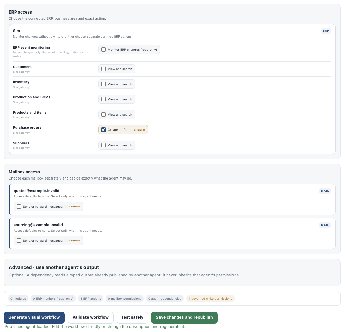Uncheck Purchase orders Create drafts checkbox
This screenshot has height=332, width=345.
pos(103,130)
